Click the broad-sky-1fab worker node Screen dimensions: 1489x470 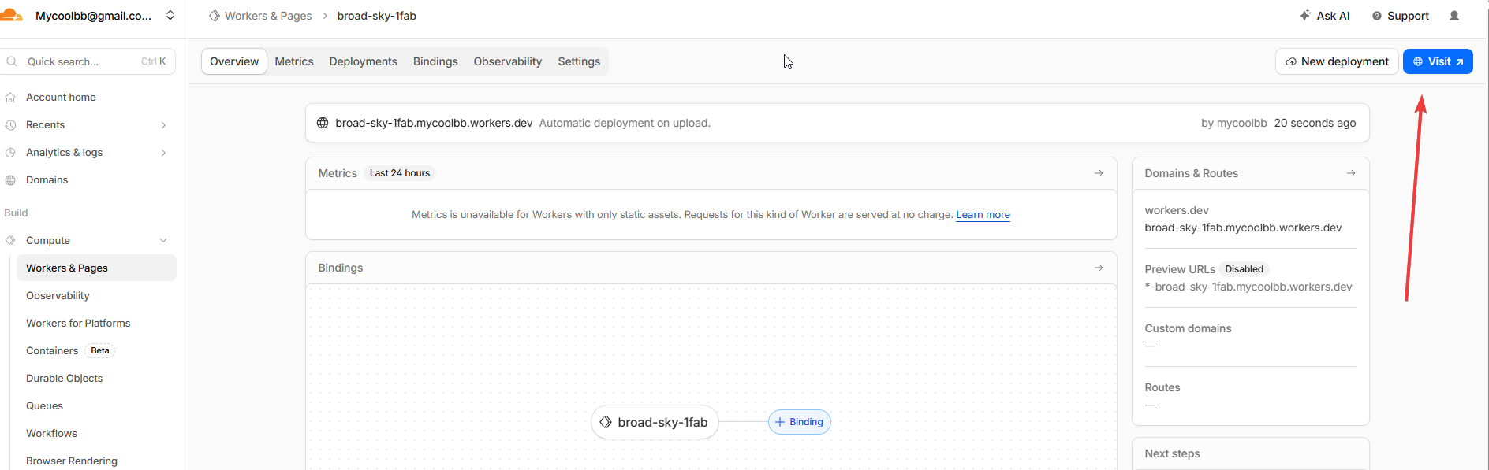(655, 423)
